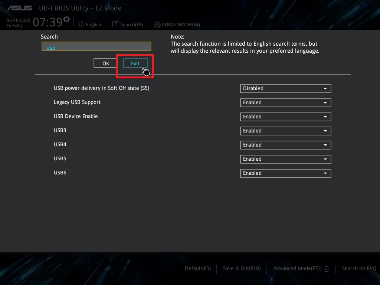
Task: Click the Exit button in search dialog
Action: point(135,63)
